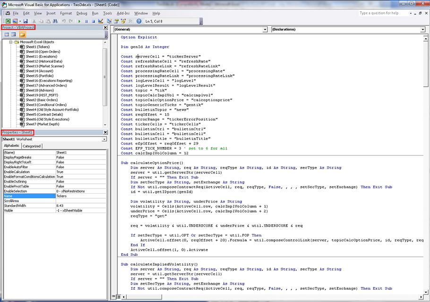Viewport: 430px width, 302px height.
Task: Click the View Microsoft Excel toolbar icon
Action: (x=8, y=21)
